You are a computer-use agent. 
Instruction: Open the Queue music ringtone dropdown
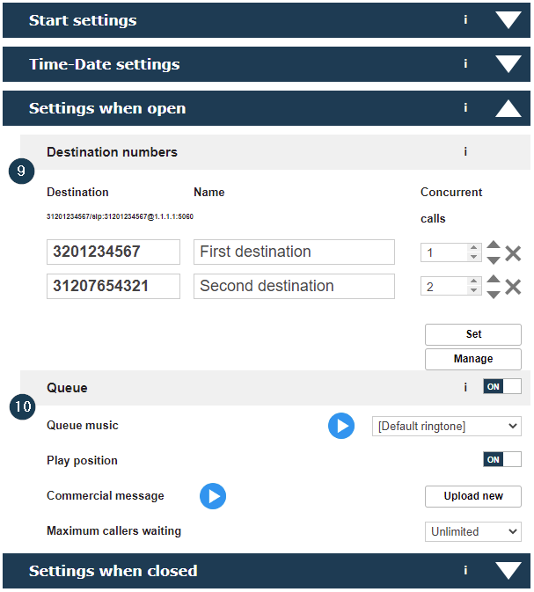pos(447,427)
